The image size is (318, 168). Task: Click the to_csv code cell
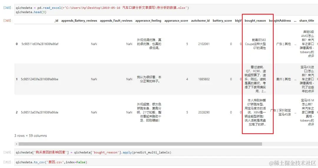click(x=166, y=162)
